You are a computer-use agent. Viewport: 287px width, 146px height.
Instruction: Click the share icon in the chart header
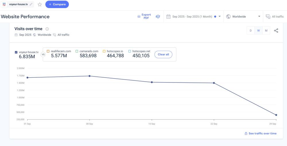tap(276, 31)
